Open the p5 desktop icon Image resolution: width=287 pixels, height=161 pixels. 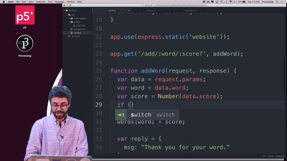25,15
